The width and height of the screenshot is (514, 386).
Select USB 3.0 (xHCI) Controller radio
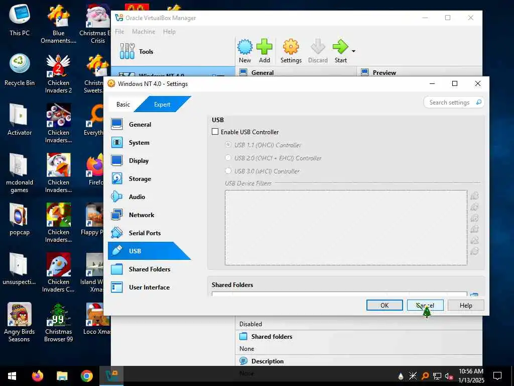tap(228, 171)
